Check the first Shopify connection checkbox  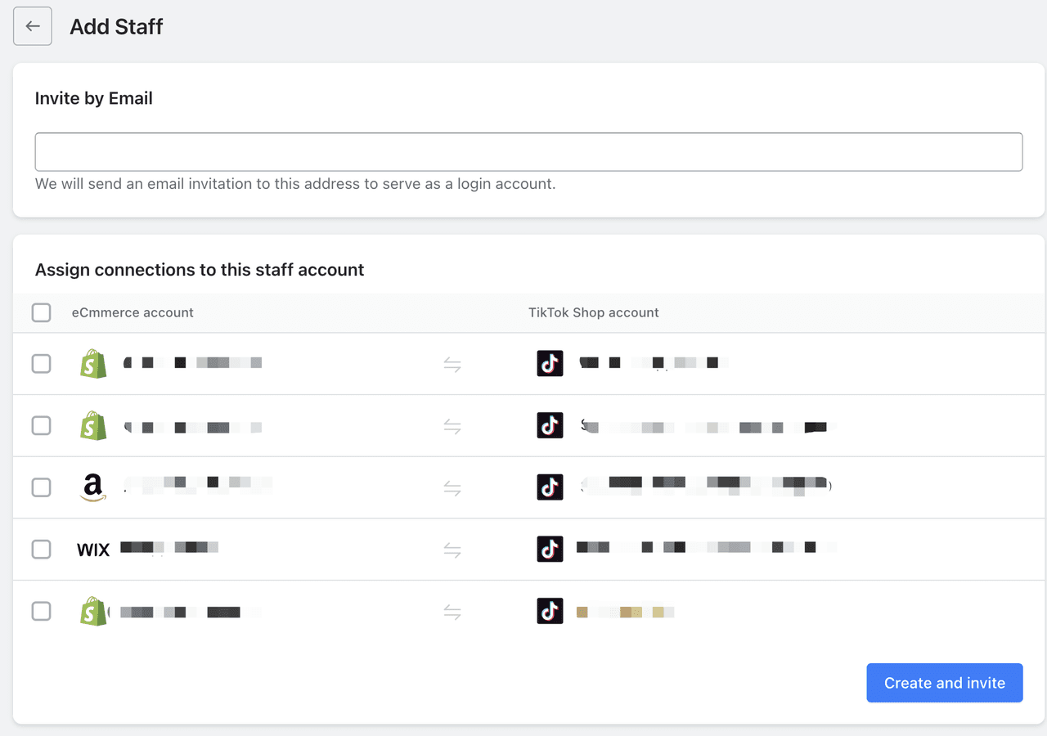click(x=41, y=363)
